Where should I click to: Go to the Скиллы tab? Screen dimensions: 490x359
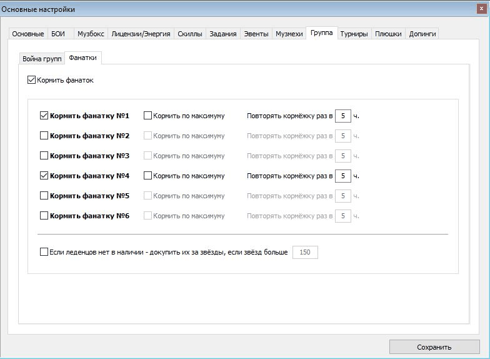click(x=190, y=34)
